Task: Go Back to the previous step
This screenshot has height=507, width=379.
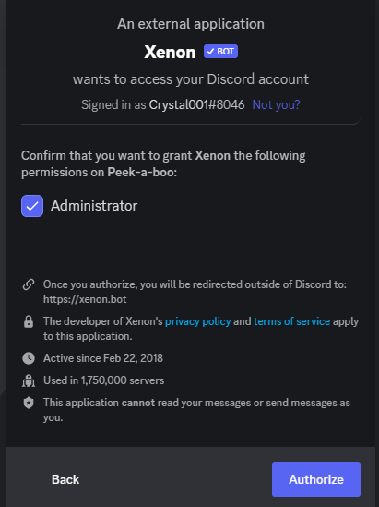Action: pos(65,479)
